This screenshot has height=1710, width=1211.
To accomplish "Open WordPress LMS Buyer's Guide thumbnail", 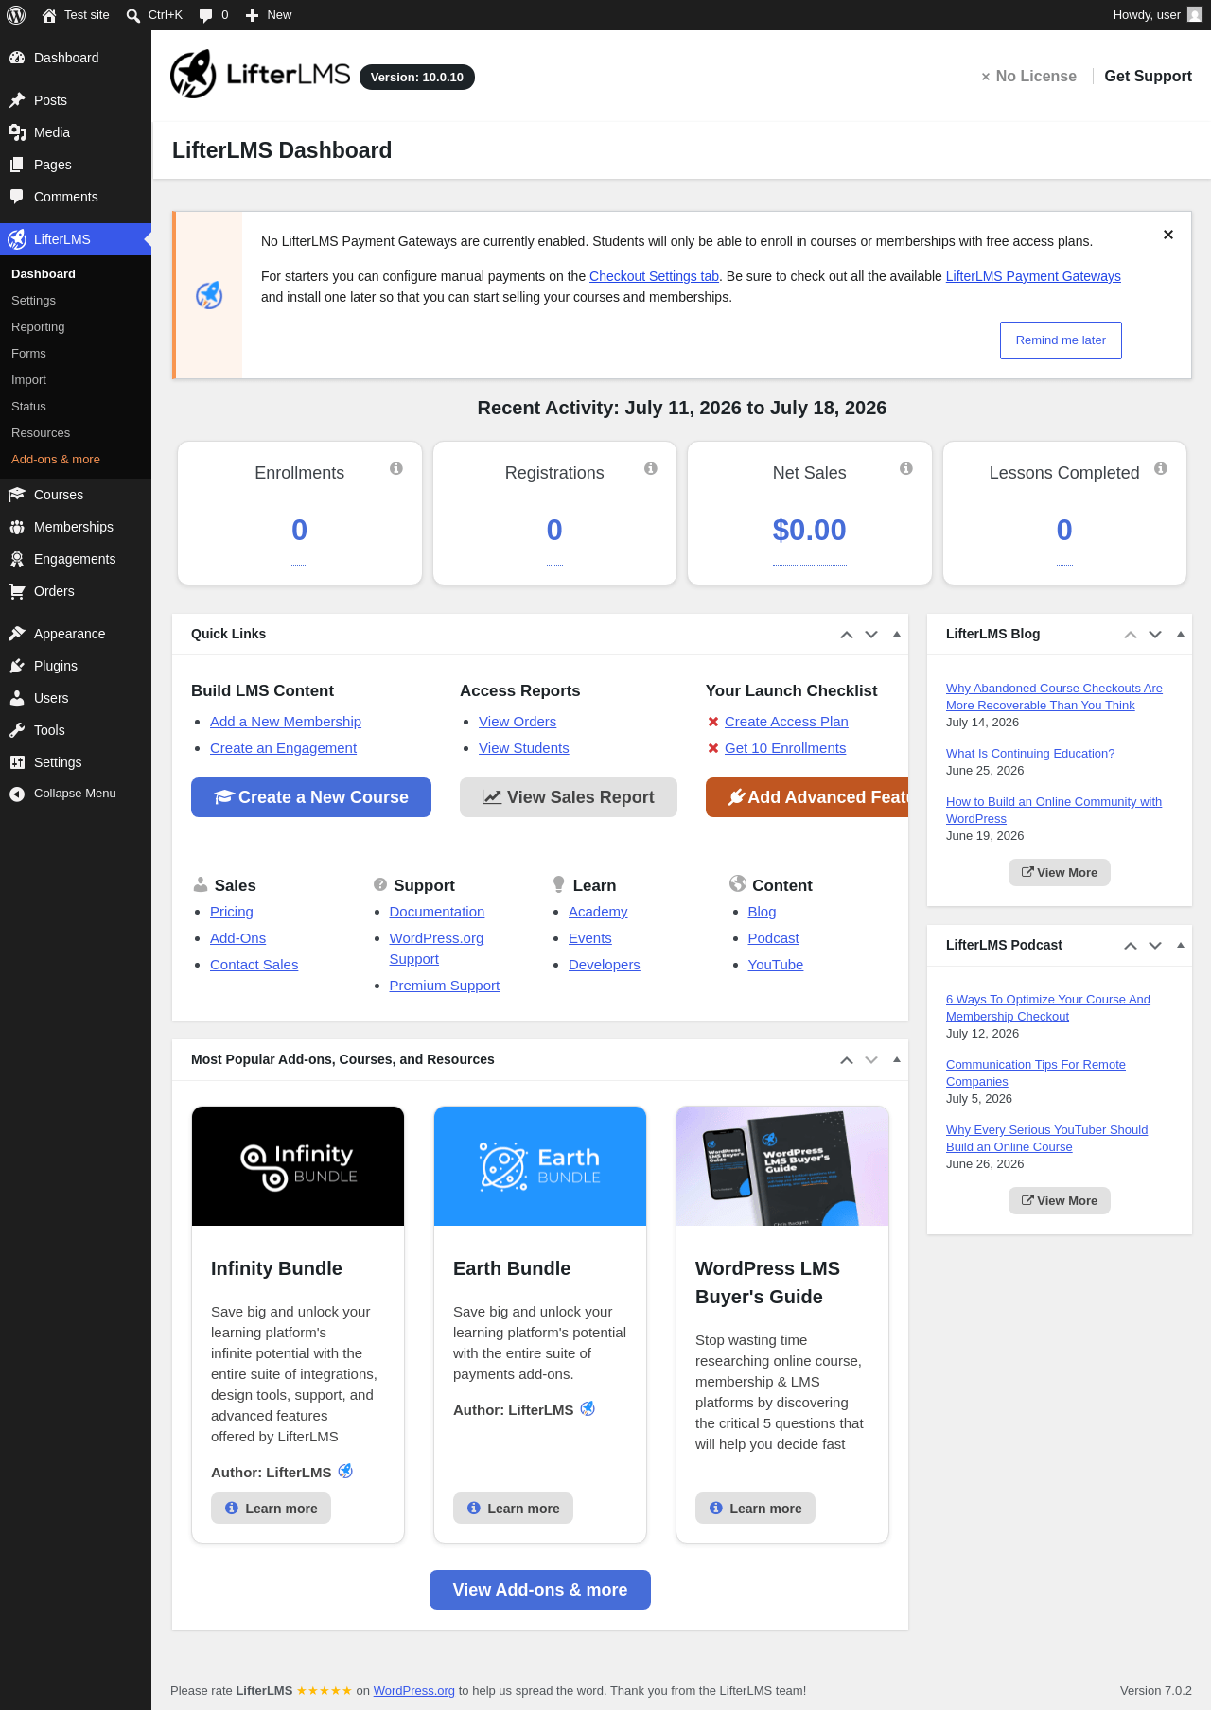I will click(782, 1166).
